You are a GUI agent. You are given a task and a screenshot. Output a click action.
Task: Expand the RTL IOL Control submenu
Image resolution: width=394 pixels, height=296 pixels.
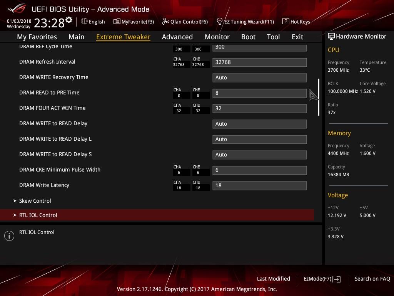[157, 215]
